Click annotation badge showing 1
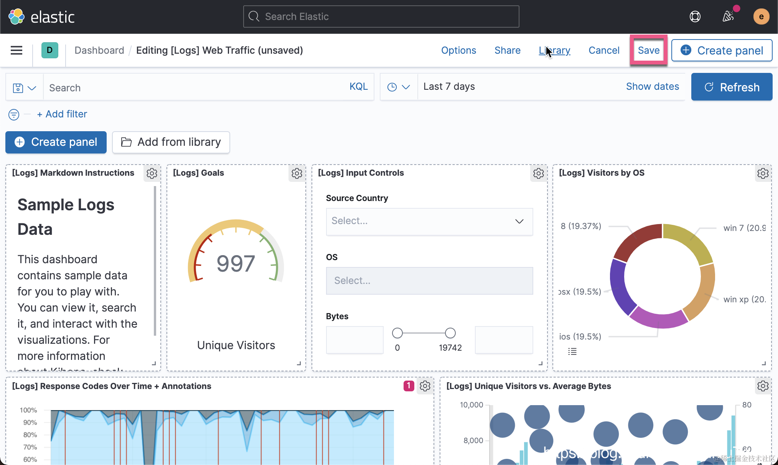778x465 pixels. pos(409,386)
